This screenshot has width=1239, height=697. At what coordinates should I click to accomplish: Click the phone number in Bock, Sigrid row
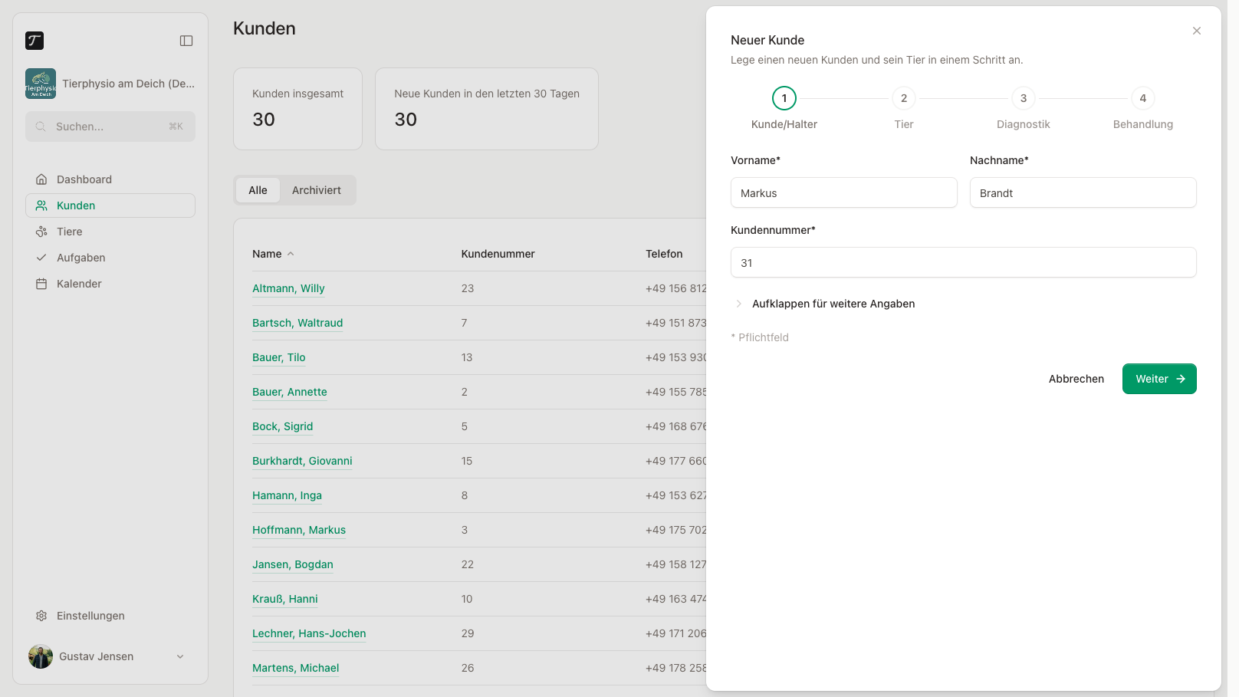pos(675,426)
